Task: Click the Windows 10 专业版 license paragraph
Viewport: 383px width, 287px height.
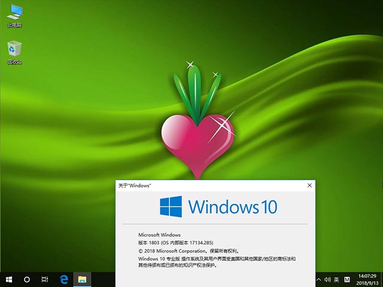Action: pos(217,262)
